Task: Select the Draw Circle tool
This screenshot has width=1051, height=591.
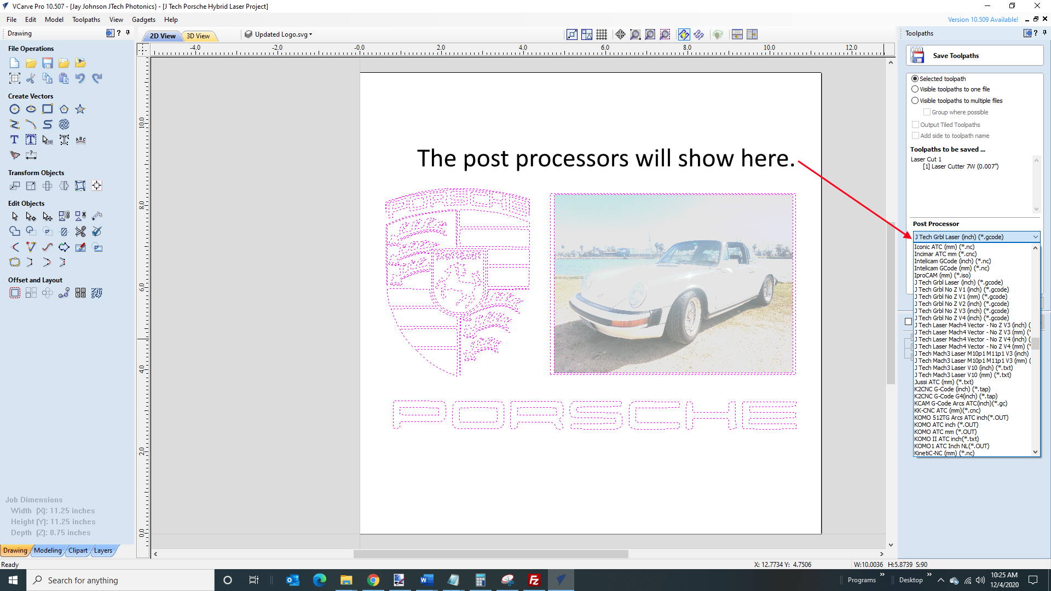Action: click(15, 109)
